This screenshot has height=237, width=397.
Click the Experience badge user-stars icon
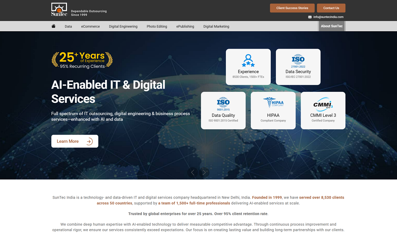(x=248, y=61)
